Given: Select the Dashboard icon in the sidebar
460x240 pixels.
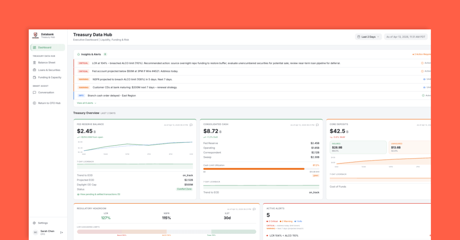Looking at the screenshot, I should coord(34,47).
